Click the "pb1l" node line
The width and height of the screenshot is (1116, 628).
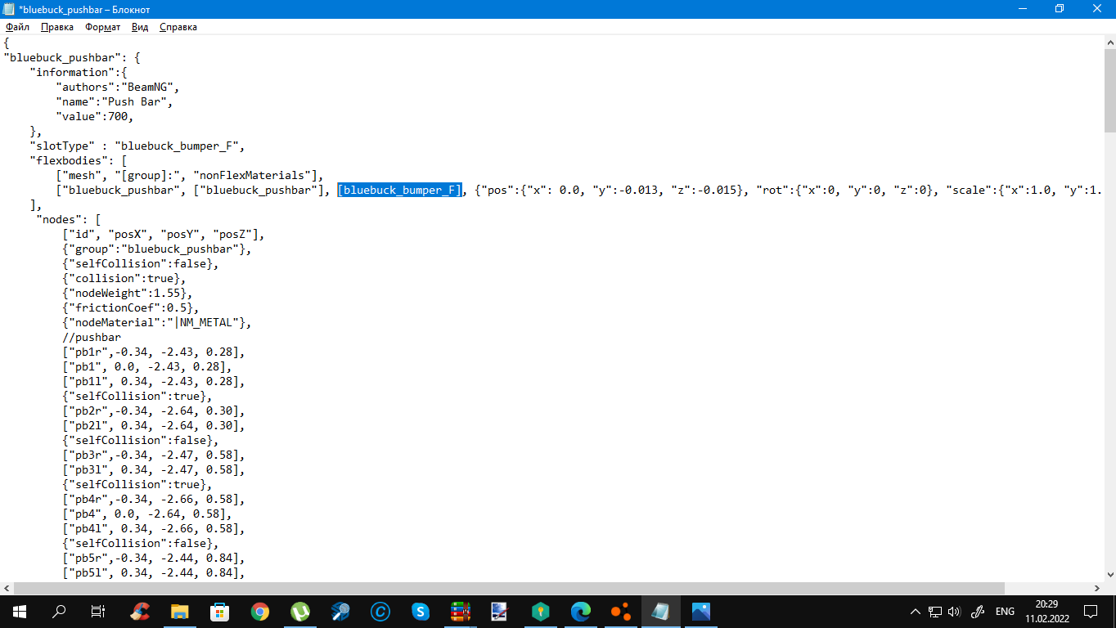point(154,381)
